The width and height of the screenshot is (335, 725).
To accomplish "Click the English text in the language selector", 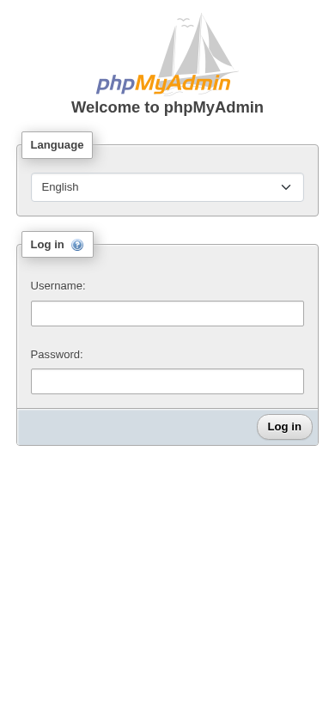I will (60, 187).
